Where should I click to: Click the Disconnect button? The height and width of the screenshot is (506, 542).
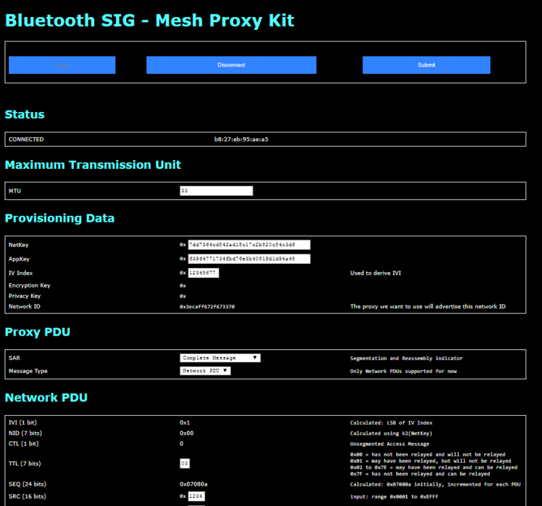pos(232,65)
